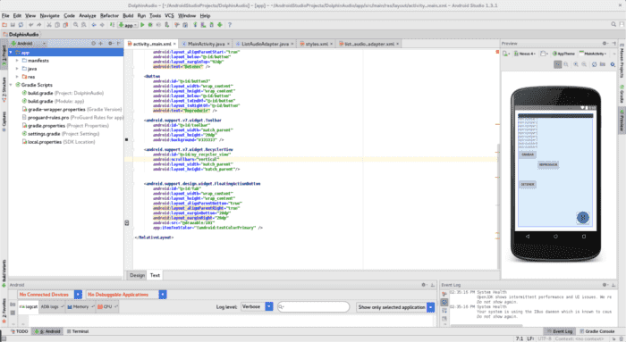The image size is (626, 342).
Task: Click the Undo toolbar icon
Action: [30, 25]
